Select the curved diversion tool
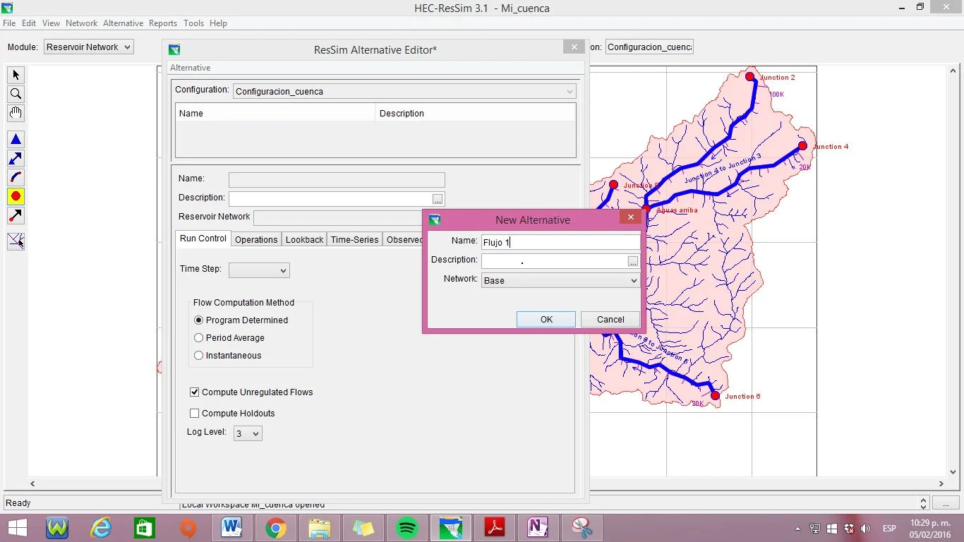The width and height of the screenshot is (964, 542). pos(16,177)
